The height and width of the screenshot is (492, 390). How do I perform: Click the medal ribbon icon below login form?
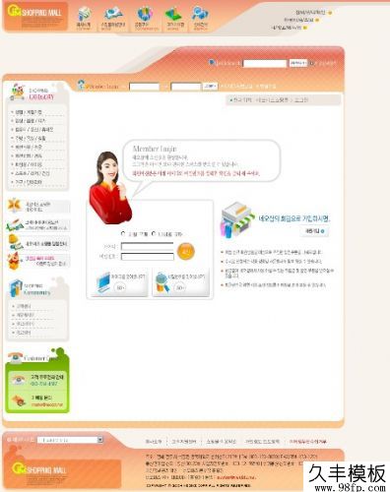162,282
